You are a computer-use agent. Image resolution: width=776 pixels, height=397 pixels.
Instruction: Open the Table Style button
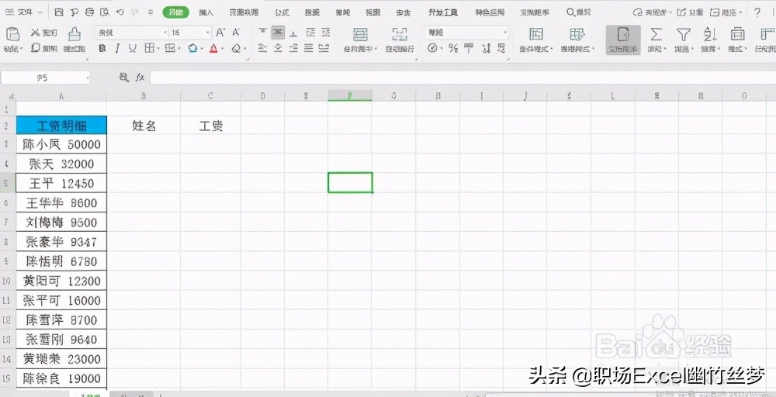pos(577,40)
